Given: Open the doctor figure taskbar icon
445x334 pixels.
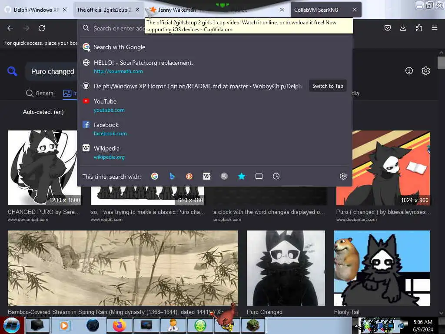Looking at the screenshot, I should pos(173,325).
